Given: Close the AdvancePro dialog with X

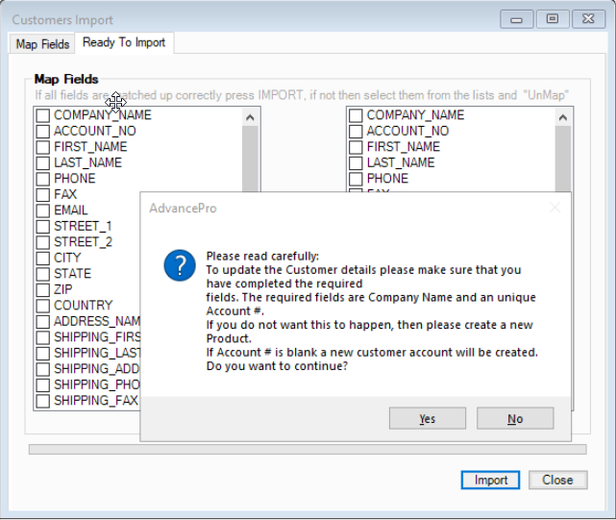Looking at the screenshot, I should tap(554, 207).
